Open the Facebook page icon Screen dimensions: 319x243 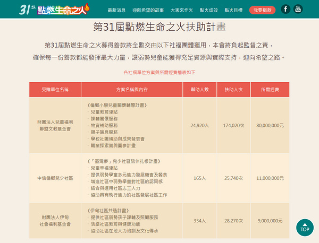coord(286,9)
